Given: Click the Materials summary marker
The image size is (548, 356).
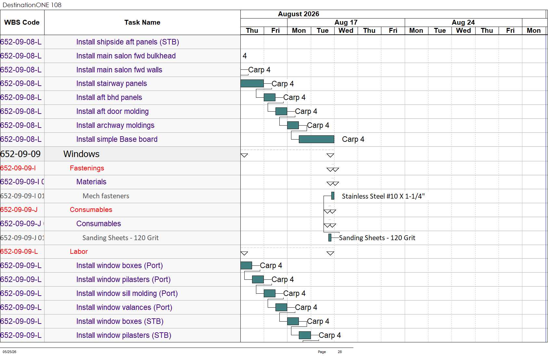Looking at the screenshot, I should pos(333,184).
